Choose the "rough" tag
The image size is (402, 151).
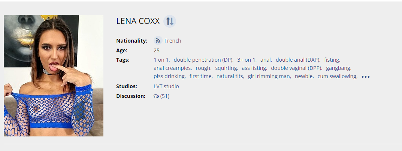(203, 68)
